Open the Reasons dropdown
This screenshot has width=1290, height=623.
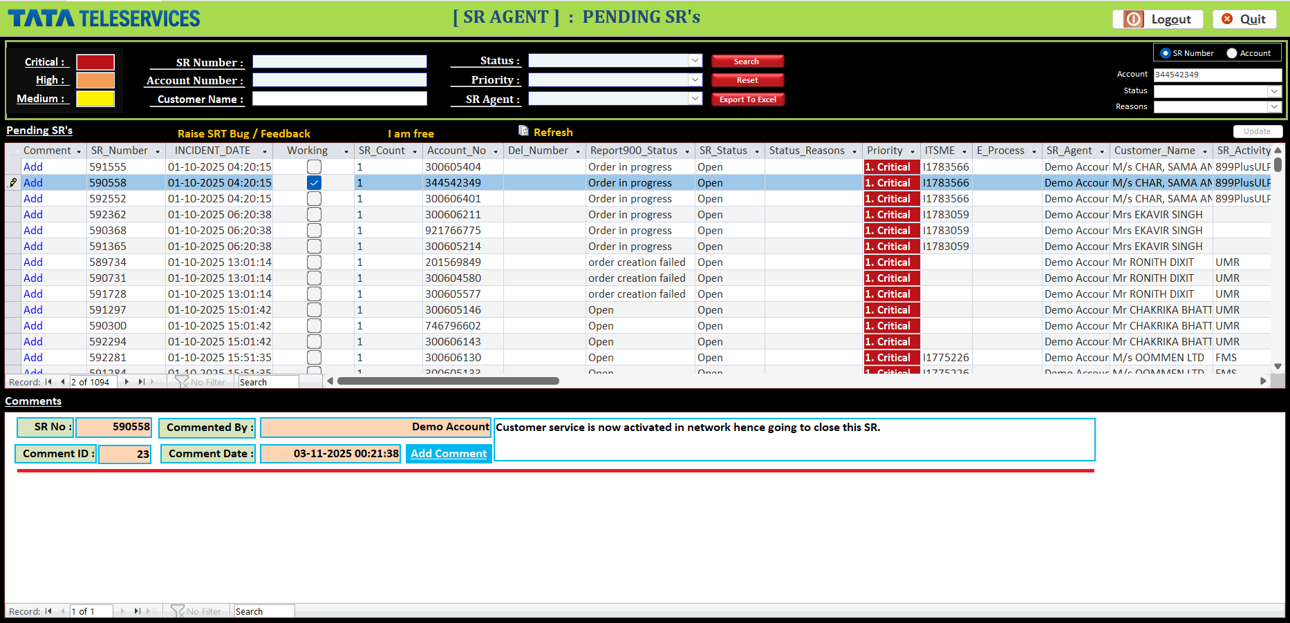[x=1274, y=106]
